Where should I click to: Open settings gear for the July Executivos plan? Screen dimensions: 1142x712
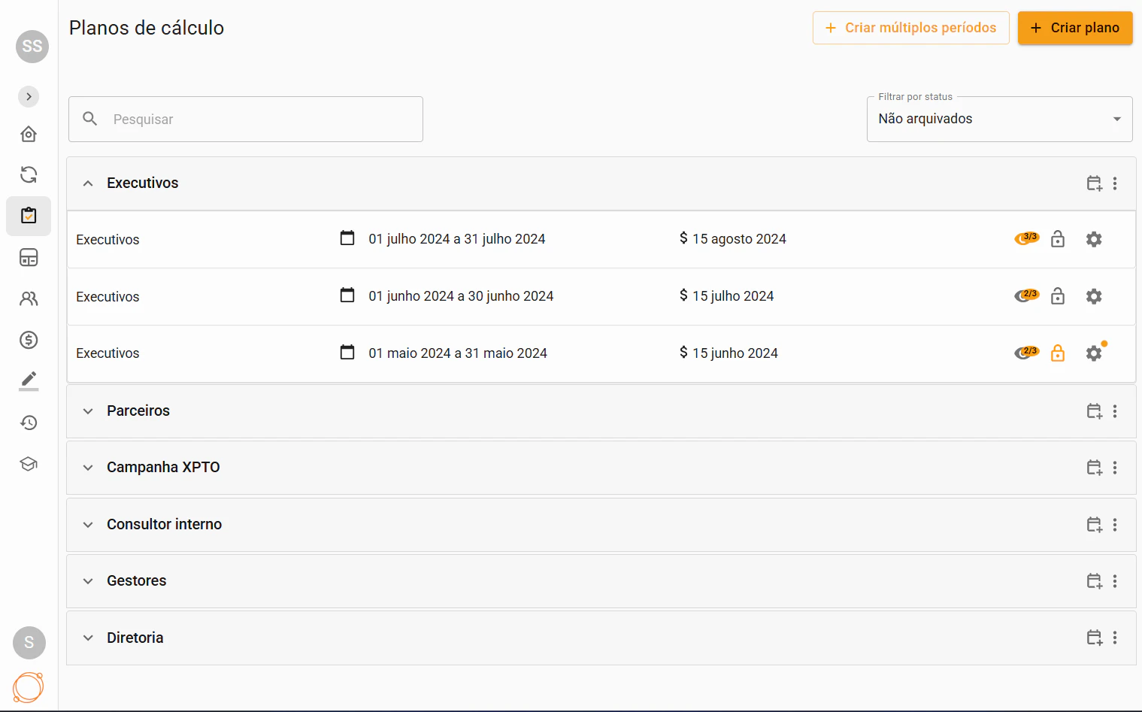[x=1094, y=239]
